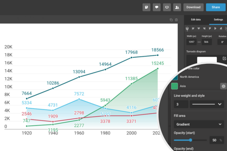This screenshot has width=227, height=151.
Task: Align object to the top
Action: (x=210, y=28)
